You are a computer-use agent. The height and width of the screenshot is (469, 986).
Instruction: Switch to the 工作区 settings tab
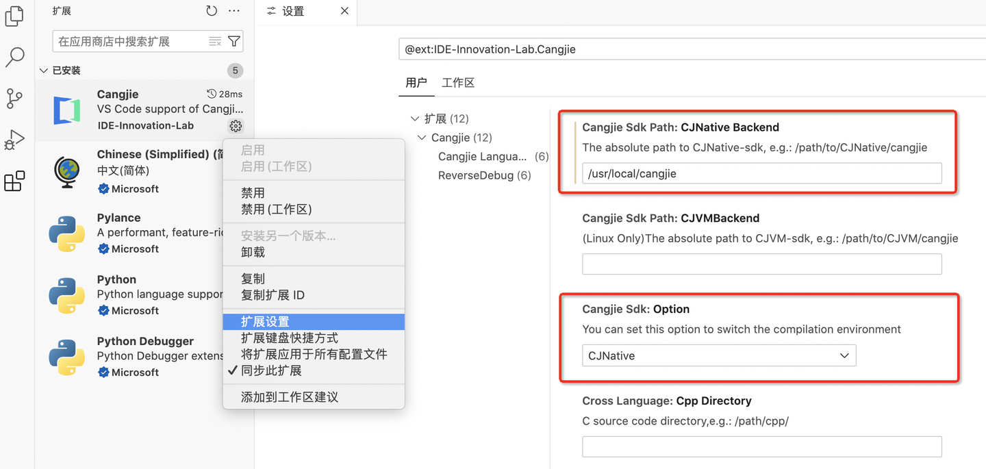(x=458, y=83)
